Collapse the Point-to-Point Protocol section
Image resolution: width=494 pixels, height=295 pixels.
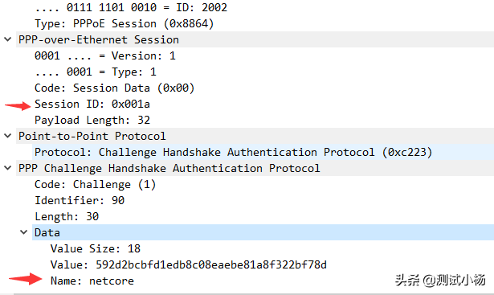(x=7, y=136)
